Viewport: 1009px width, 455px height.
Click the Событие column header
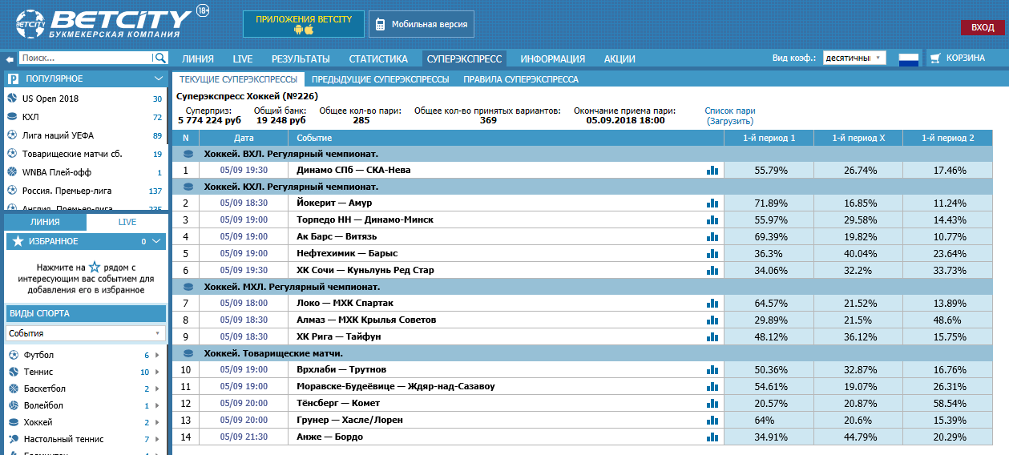click(x=506, y=138)
